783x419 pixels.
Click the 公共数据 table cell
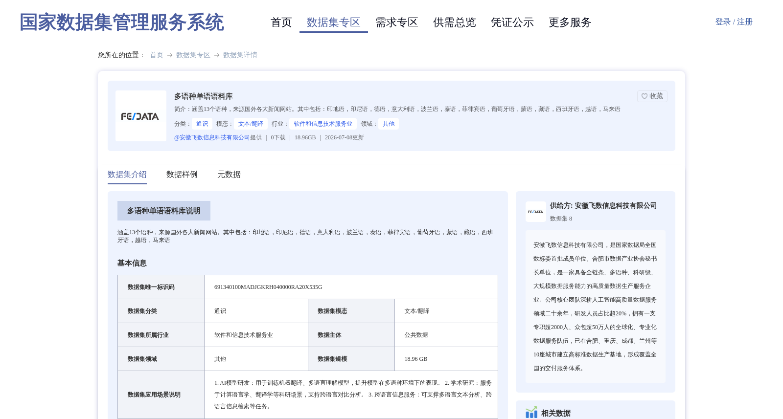pos(446,335)
